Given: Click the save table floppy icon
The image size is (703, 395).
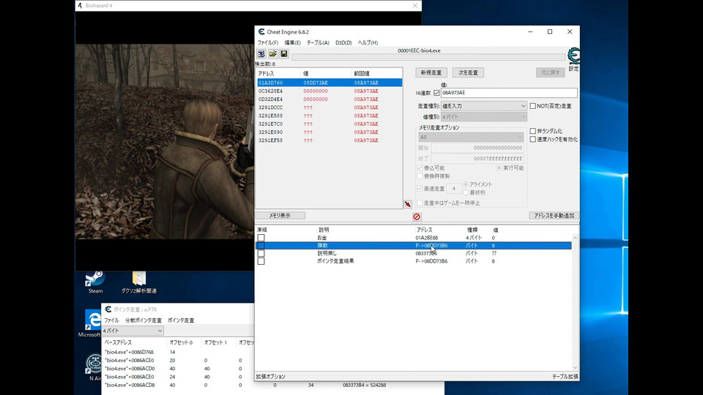Looking at the screenshot, I should point(283,54).
